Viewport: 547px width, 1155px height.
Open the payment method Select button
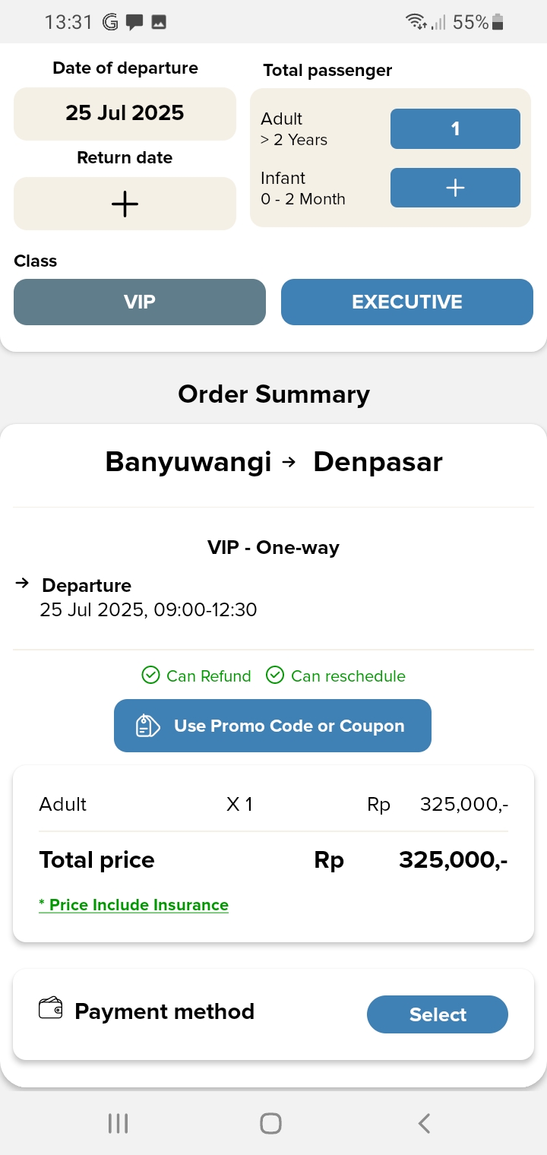437,1014
